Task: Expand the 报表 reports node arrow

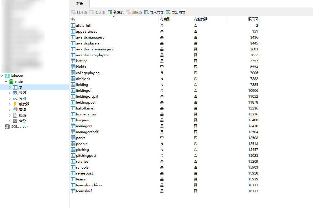Action: [x=10, y=115]
